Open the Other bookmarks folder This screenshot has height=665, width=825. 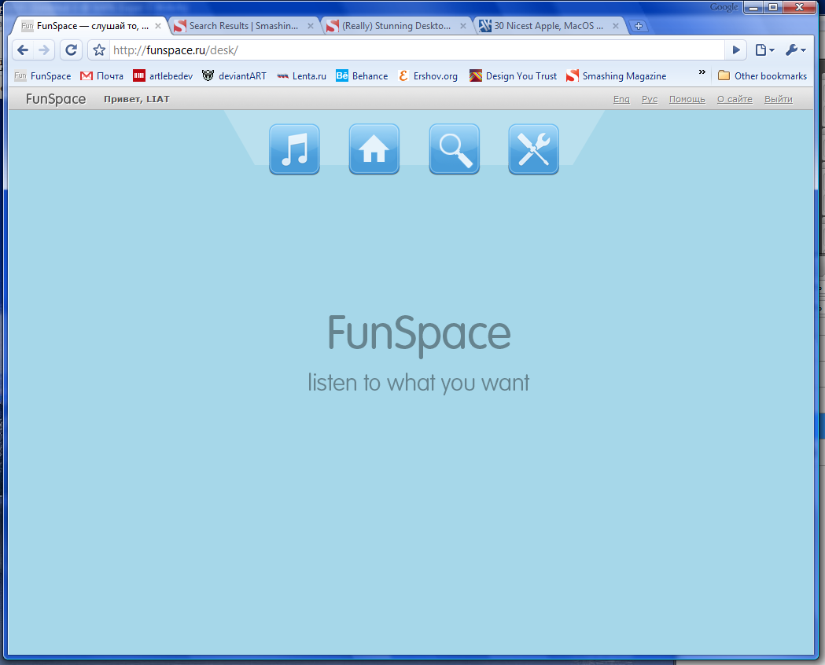pos(762,76)
